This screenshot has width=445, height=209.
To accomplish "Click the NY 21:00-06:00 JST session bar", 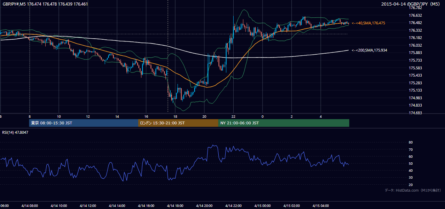I will (284, 123).
